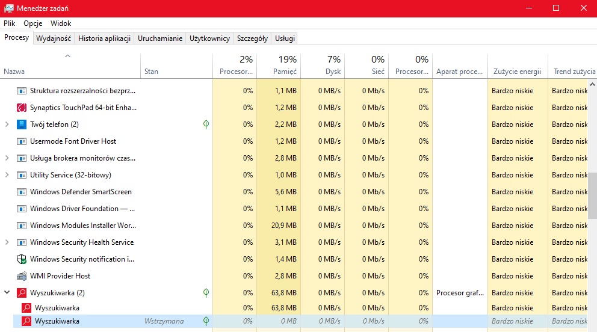This screenshot has height=332, width=597.
Task: Open the Opcje menu
Action: (x=32, y=23)
